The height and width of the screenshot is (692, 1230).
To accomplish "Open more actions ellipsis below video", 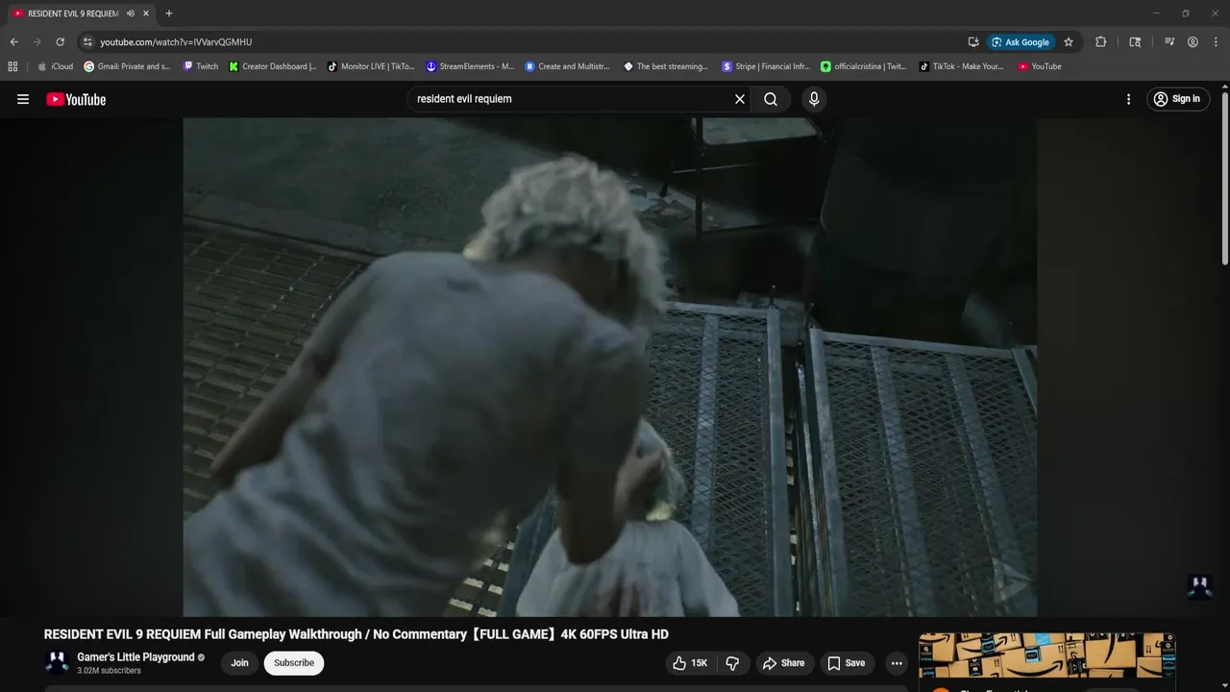I will [897, 663].
